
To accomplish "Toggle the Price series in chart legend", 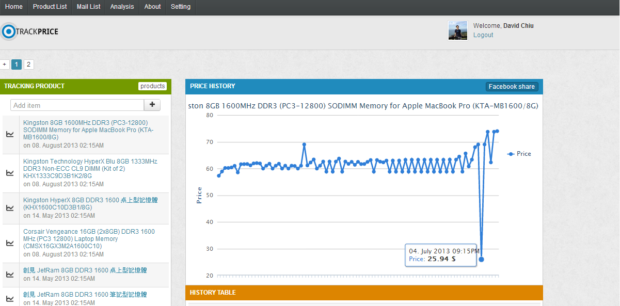I will (x=519, y=154).
